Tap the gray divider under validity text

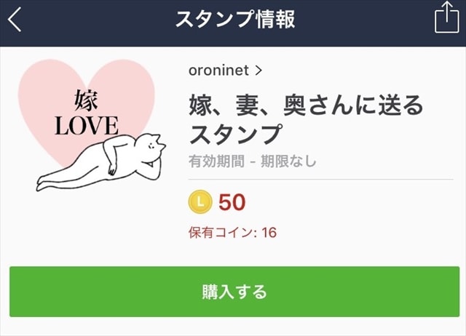click(320, 179)
